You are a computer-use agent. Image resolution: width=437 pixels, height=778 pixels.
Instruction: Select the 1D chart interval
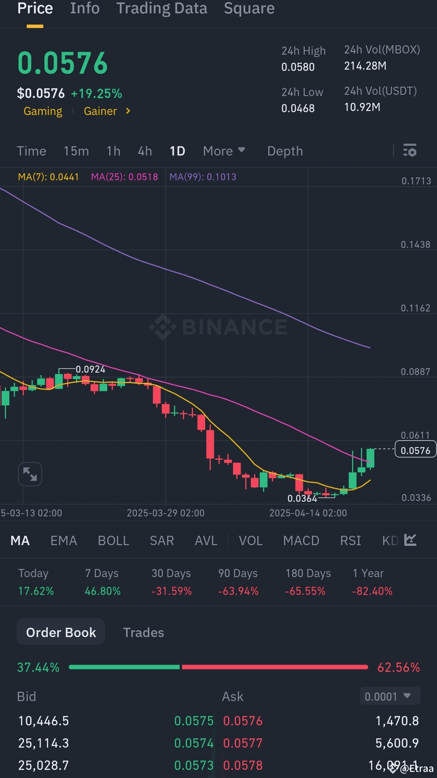click(x=178, y=151)
